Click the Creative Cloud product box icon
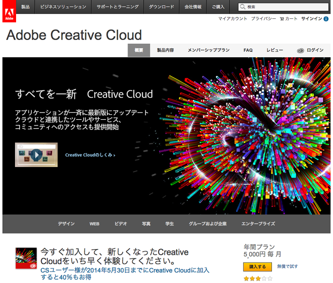This screenshot has height=283, width=333. [26, 258]
